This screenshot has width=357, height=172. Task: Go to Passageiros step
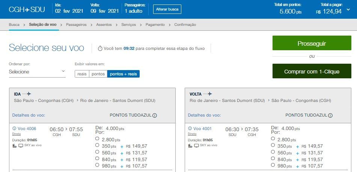coord(76,25)
